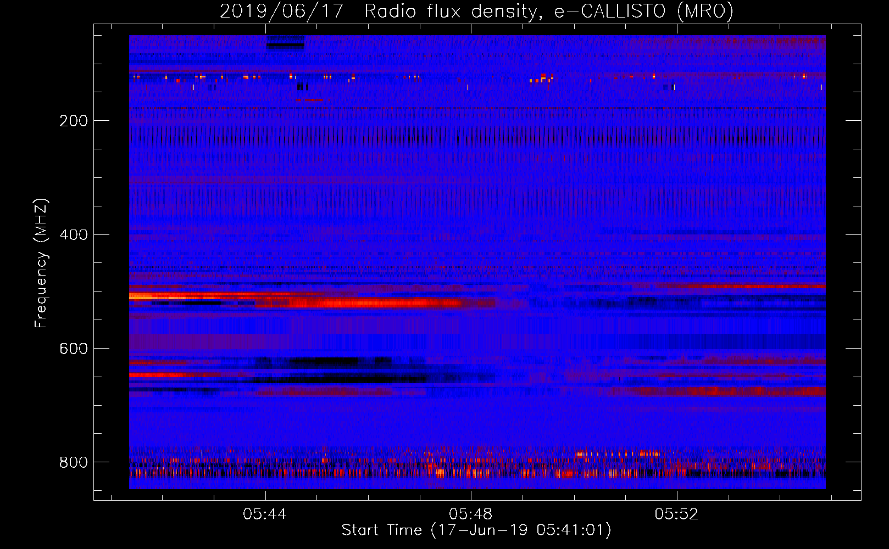Click the 'Frequency (MHZ)' axis label

[41, 264]
